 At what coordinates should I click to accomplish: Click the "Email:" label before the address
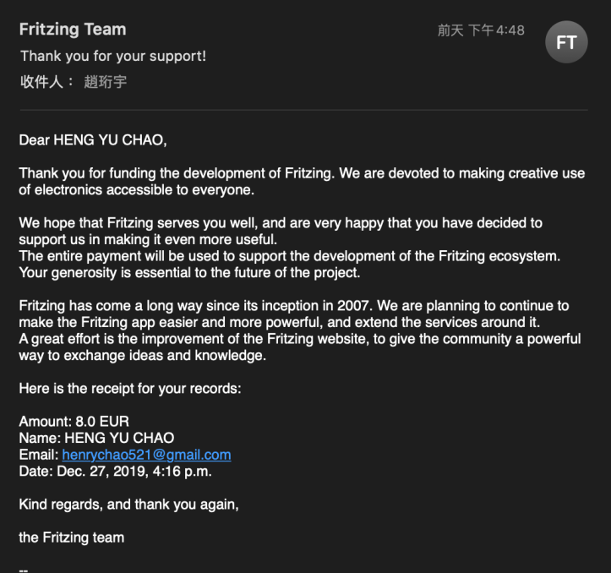[x=39, y=455]
